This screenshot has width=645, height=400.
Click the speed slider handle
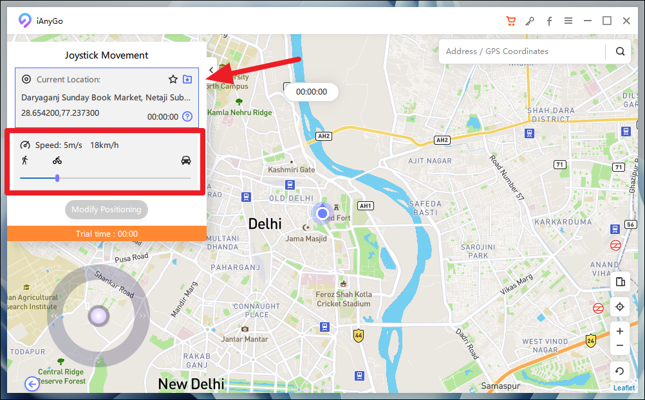pyautogui.click(x=57, y=178)
